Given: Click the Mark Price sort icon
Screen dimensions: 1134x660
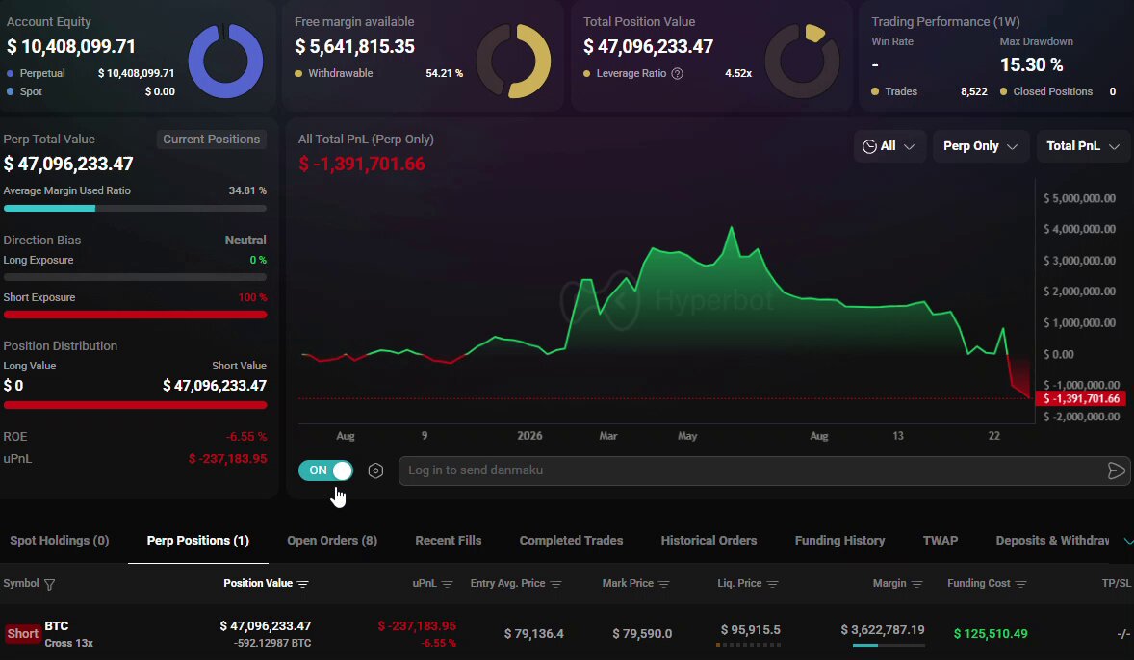Looking at the screenshot, I should coord(664,584).
